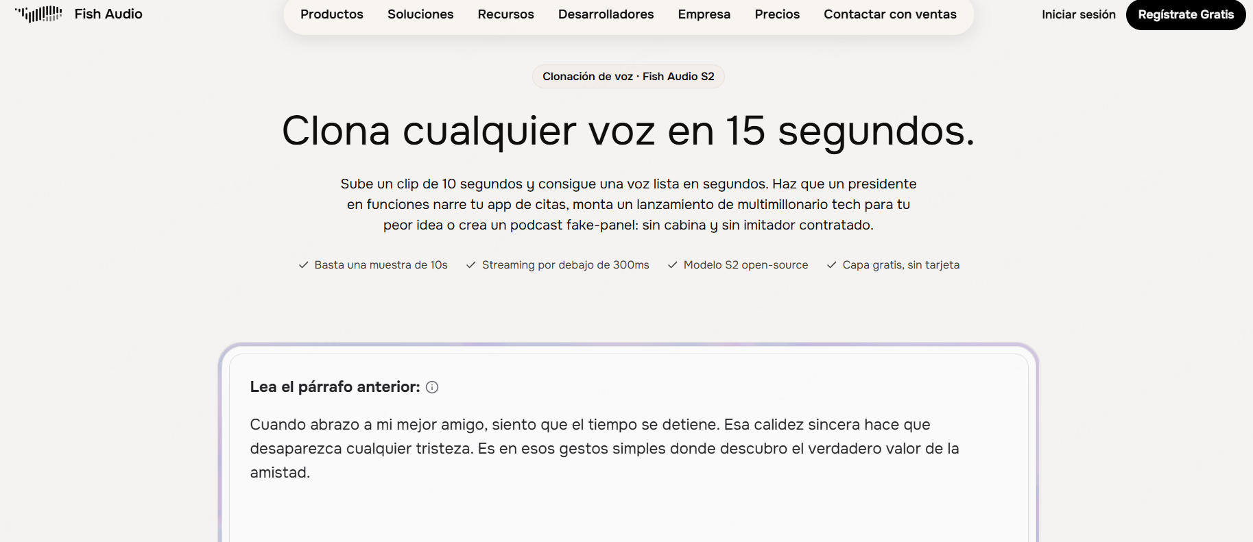This screenshot has width=1253, height=542.
Task: Click the 'Lea el párrafo anterior:' label
Action: pyautogui.click(x=335, y=387)
